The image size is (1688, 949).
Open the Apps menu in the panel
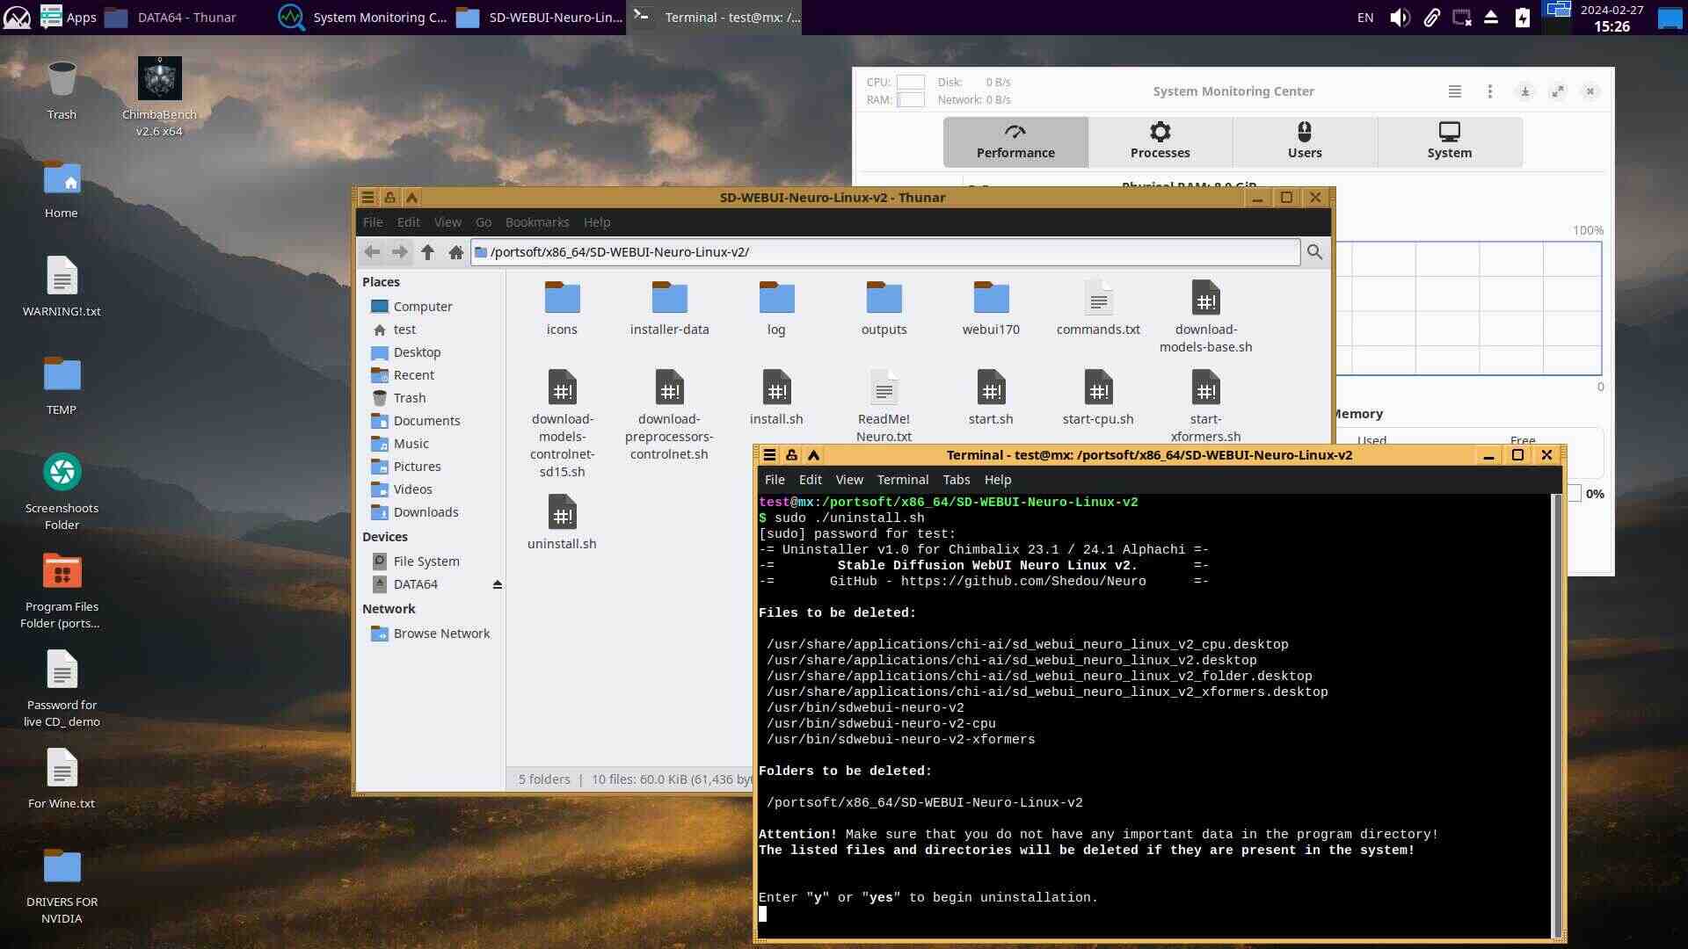69,17
